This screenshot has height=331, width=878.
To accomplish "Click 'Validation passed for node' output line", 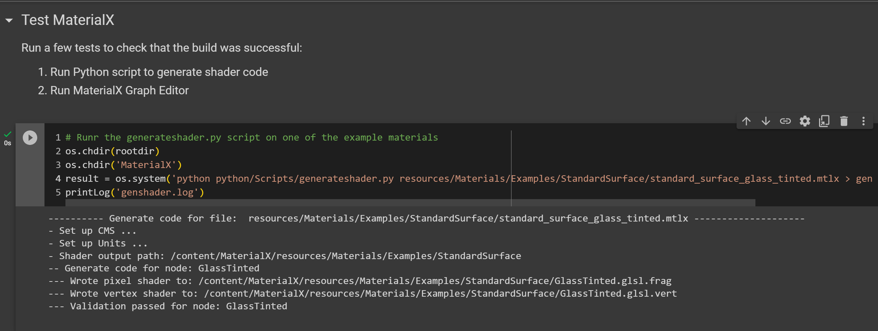I will [x=168, y=306].
